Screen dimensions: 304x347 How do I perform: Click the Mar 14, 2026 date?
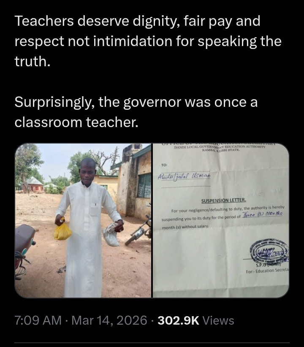click(x=109, y=320)
